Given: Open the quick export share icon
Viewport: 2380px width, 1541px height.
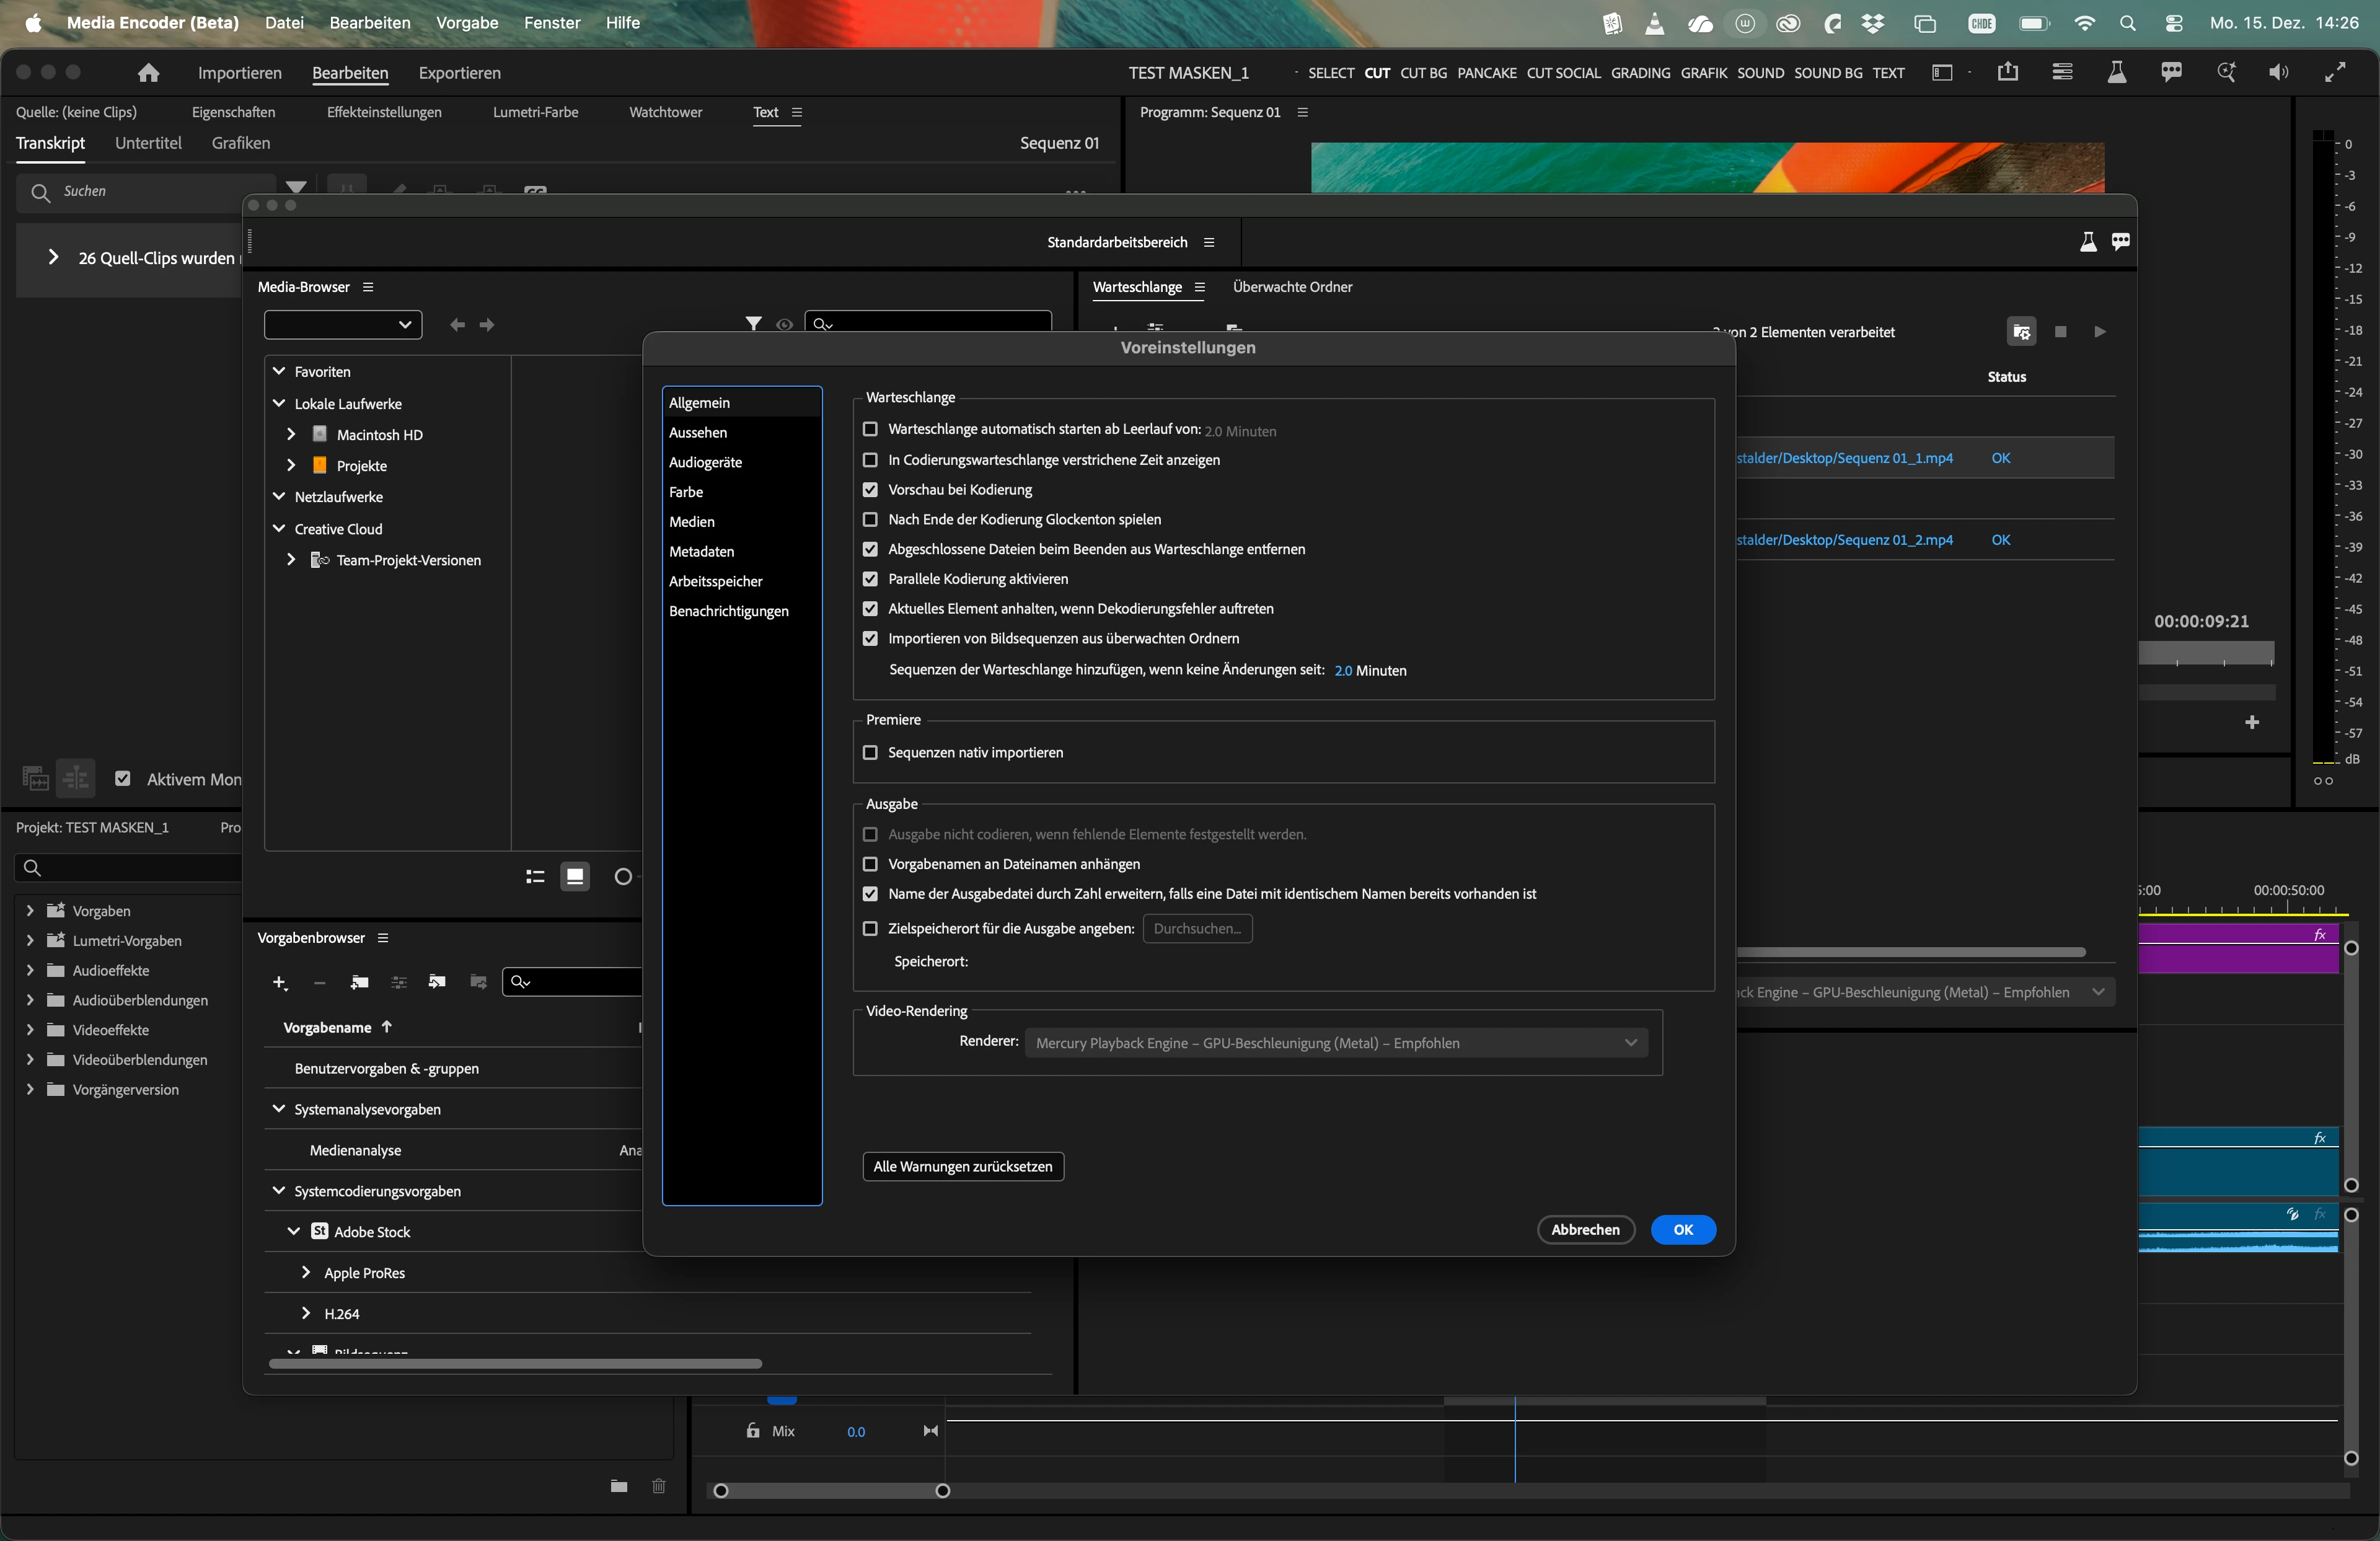Looking at the screenshot, I should pos(2007,72).
